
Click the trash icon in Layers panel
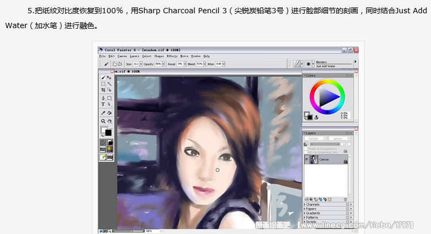(345, 200)
